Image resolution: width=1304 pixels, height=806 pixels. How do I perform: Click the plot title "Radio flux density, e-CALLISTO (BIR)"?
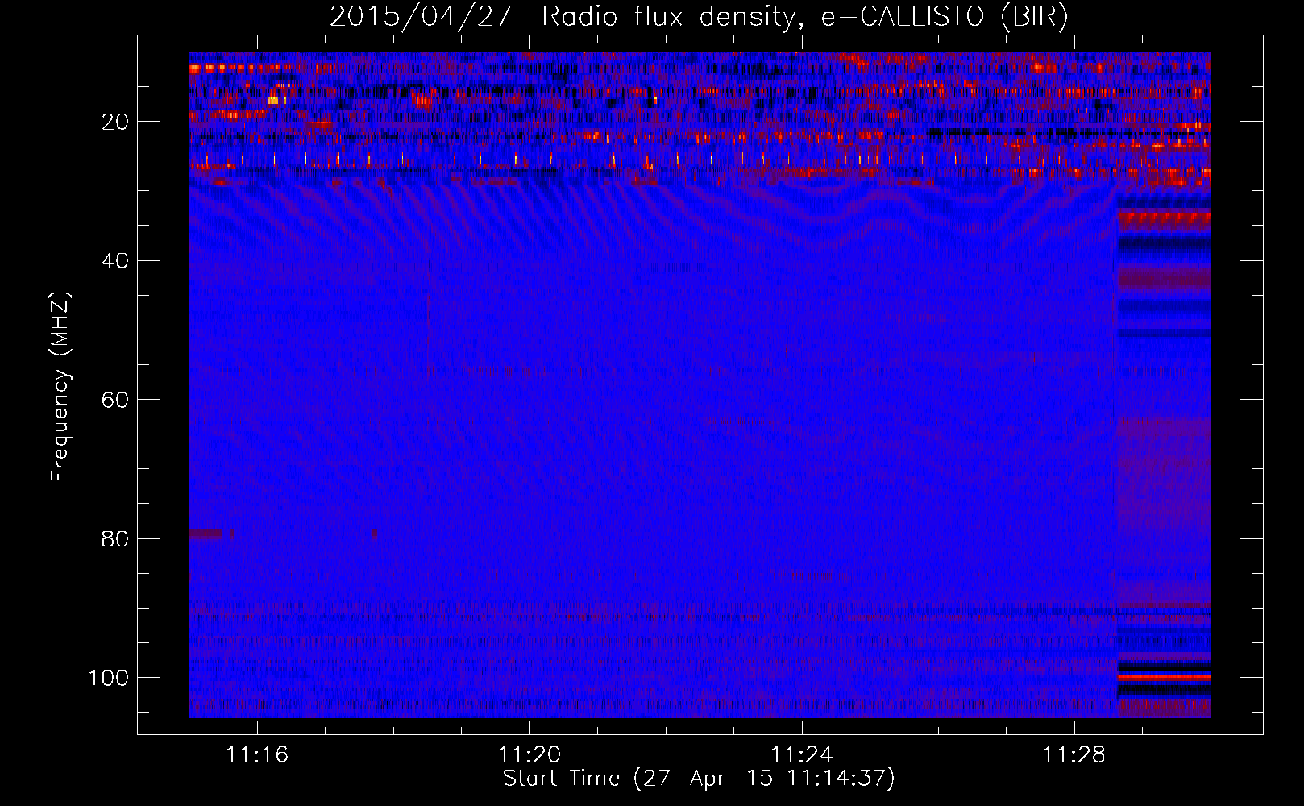point(805,17)
